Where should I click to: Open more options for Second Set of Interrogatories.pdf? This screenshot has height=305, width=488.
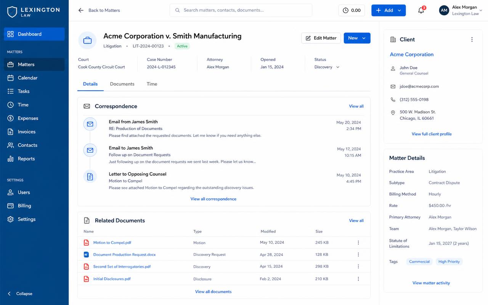click(x=358, y=267)
